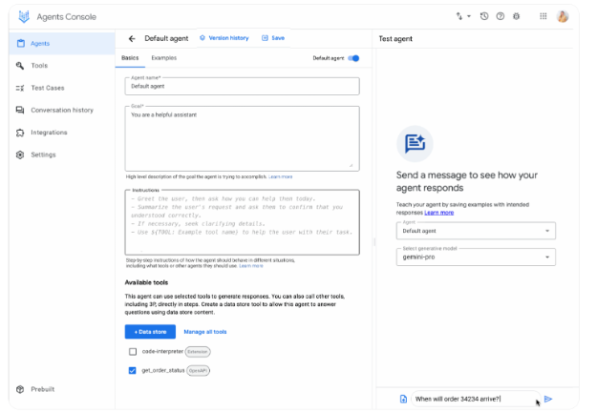
Task: Click the user profile avatar
Action: point(563,16)
